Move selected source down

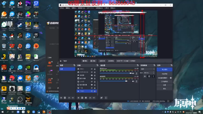click(x=94, y=98)
